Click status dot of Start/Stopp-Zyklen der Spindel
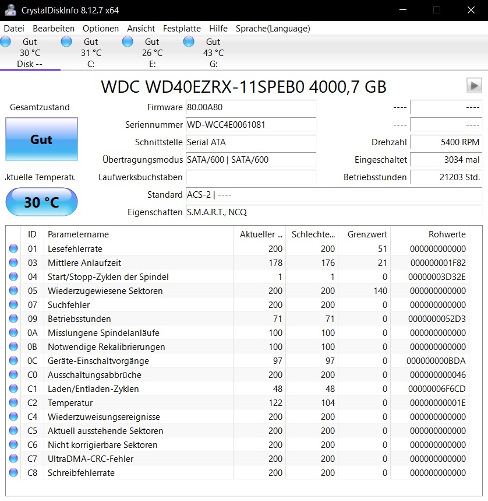The height and width of the screenshot is (501, 488). pos(13,276)
